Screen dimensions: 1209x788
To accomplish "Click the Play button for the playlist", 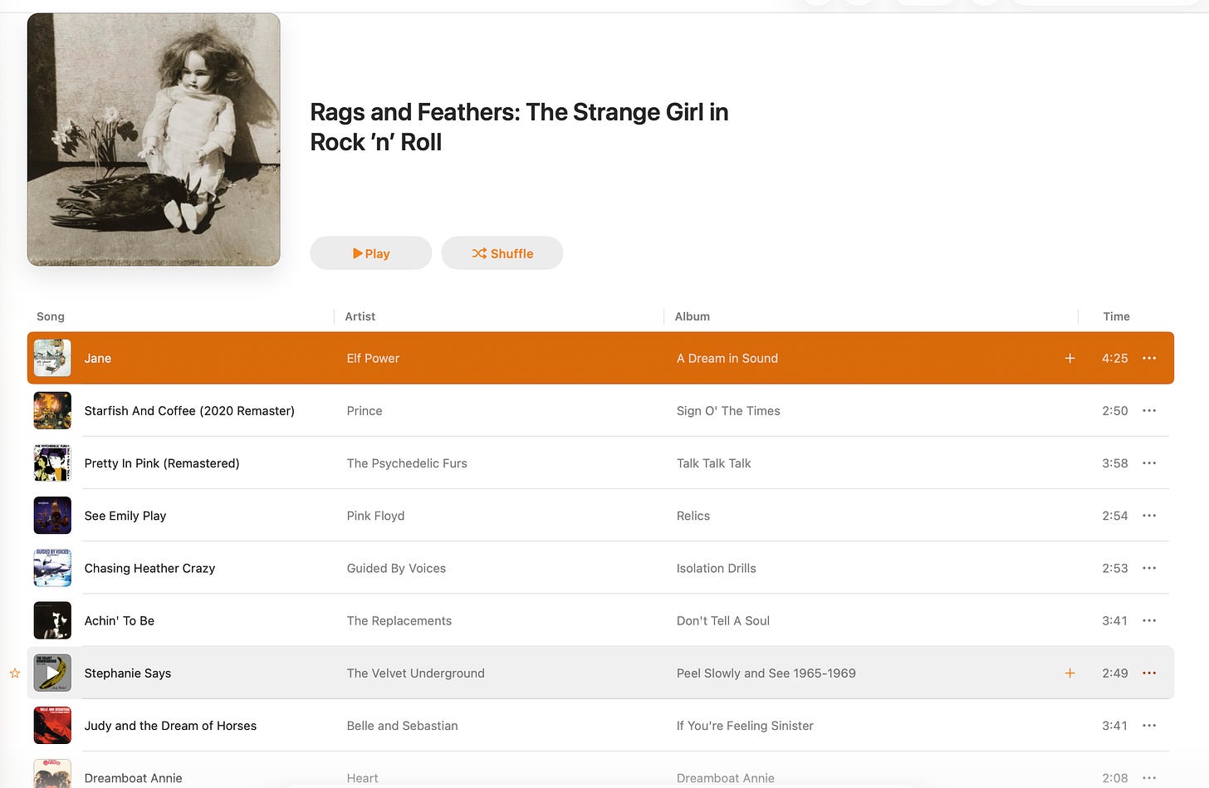I will click(x=370, y=253).
